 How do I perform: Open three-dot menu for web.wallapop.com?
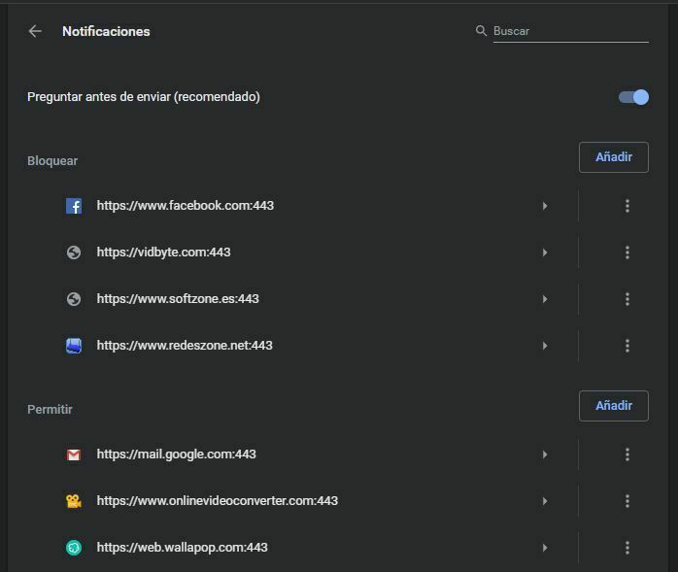[x=627, y=548]
